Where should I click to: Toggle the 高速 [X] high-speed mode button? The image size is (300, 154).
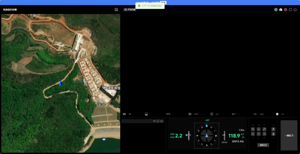[263, 145]
